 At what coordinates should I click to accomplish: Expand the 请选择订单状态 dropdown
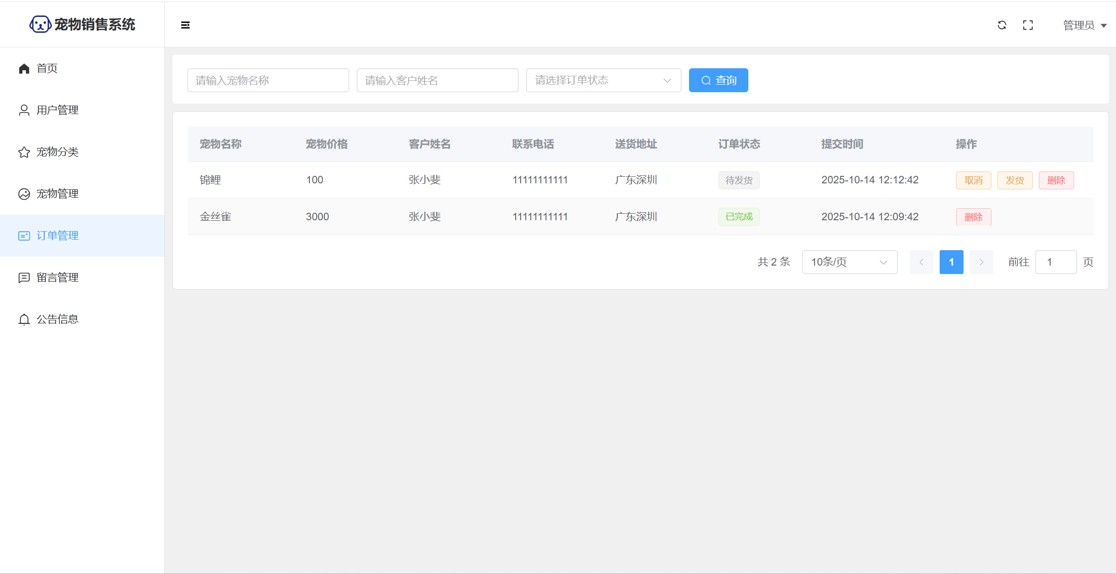pos(603,80)
